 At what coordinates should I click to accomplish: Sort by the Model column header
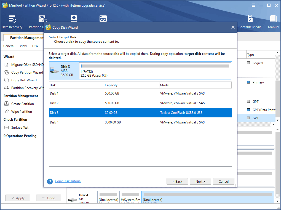196,85
